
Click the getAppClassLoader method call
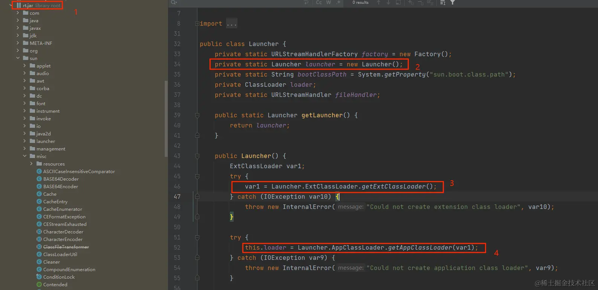pos(420,247)
